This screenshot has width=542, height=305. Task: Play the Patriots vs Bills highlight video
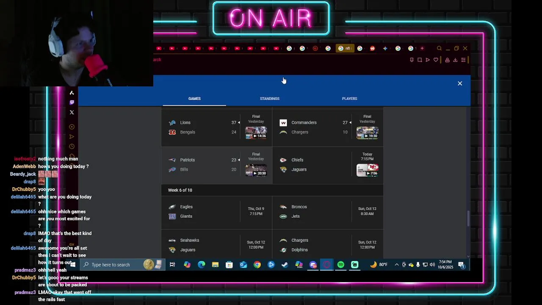pyautogui.click(x=256, y=170)
